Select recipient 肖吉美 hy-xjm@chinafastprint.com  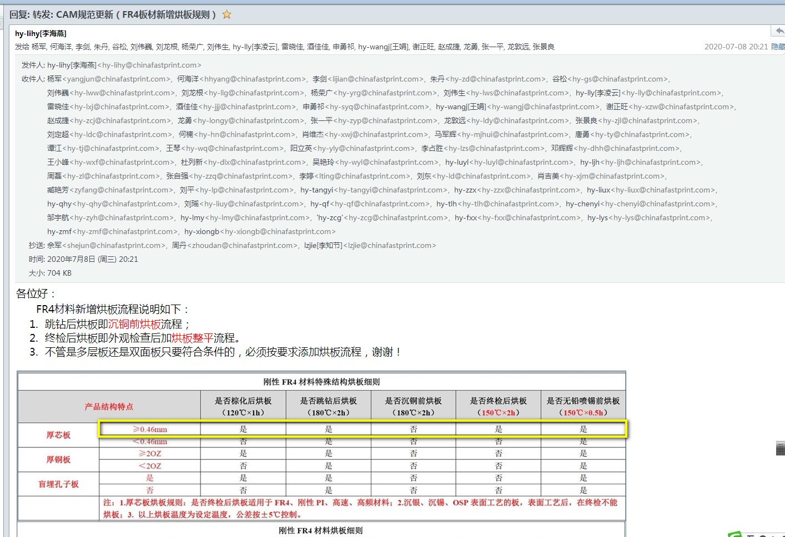[x=601, y=176]
